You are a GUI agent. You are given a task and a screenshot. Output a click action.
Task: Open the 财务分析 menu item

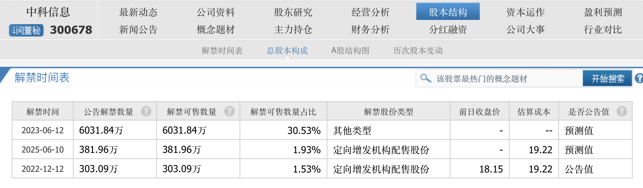(370, 30)
